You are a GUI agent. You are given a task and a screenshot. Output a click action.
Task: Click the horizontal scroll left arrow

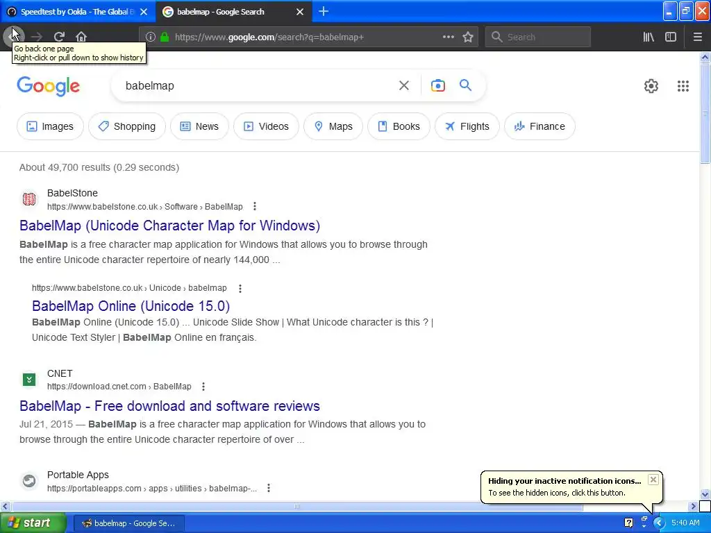click(5, 506)
